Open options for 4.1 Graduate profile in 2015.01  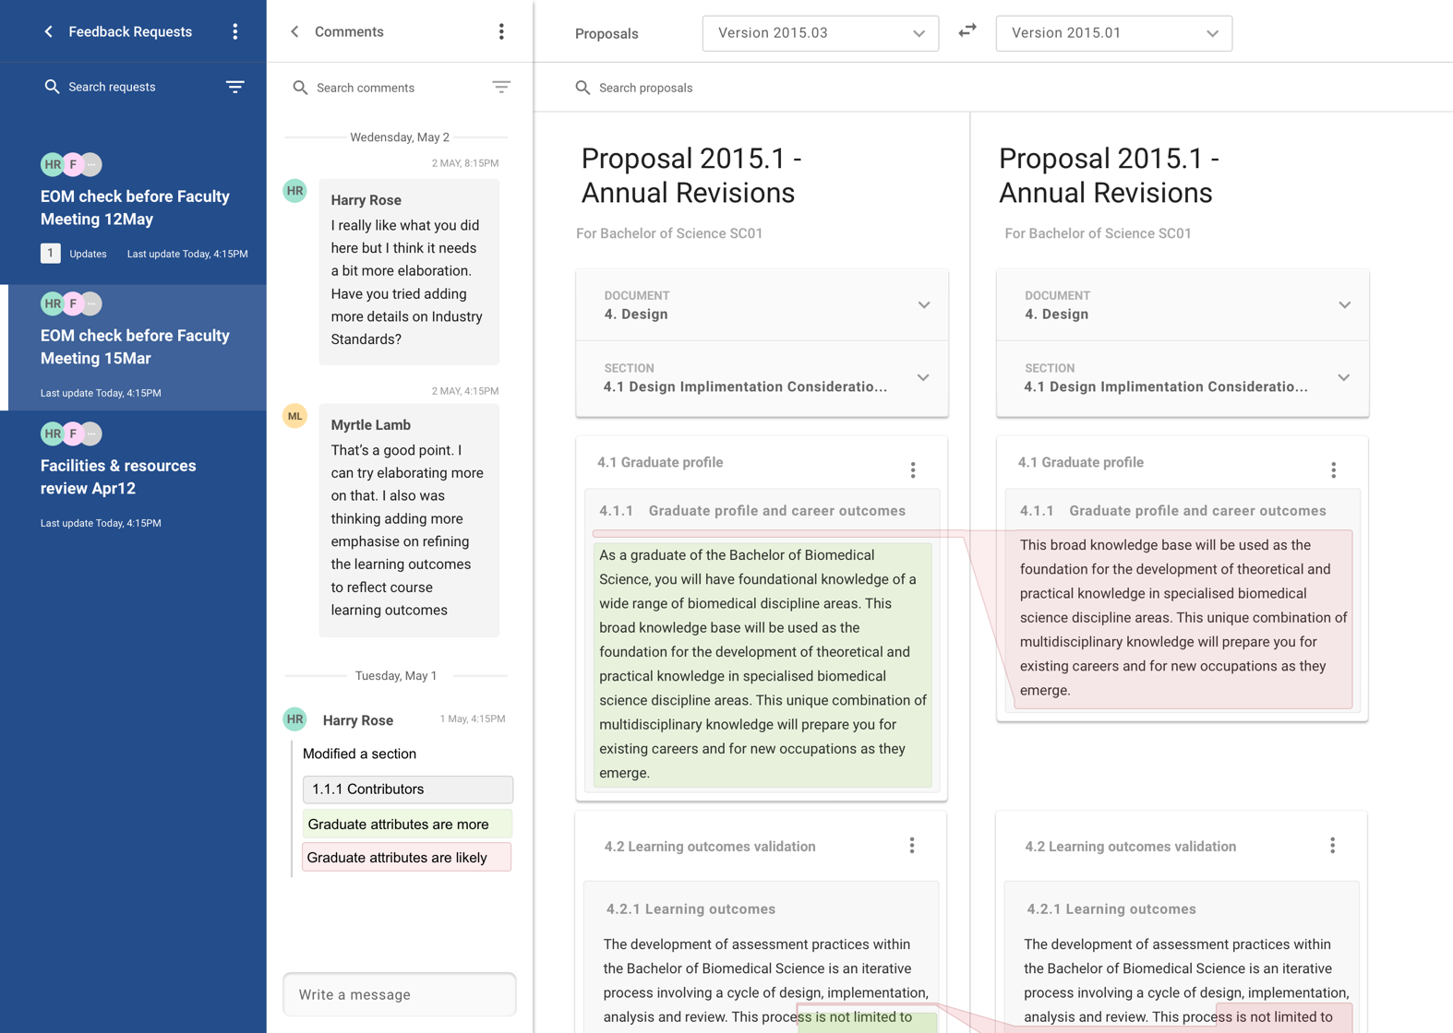tap(1334, 470)
